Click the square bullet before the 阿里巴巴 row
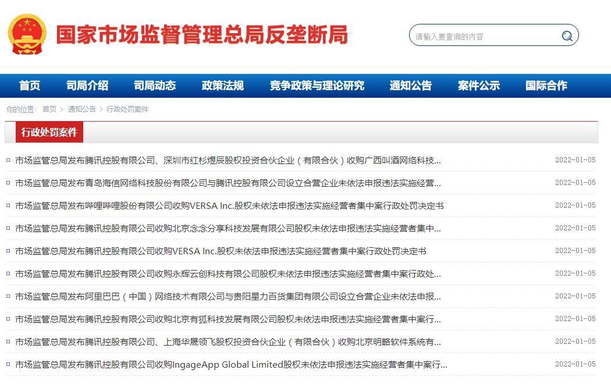 click(x=8, y=296)
